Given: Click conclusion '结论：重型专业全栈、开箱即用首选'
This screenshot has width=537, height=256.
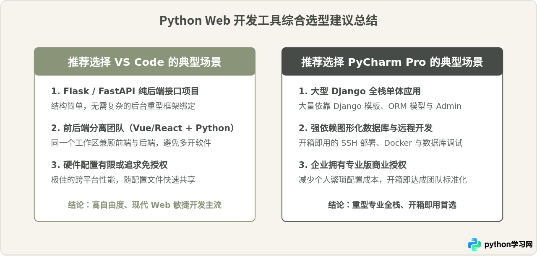Looking at the screenshot, I should pyautogui.click(x=392, y=205).
